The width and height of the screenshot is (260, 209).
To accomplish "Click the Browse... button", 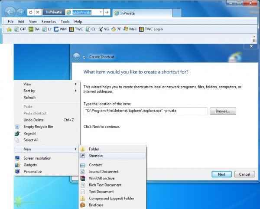I will tap(223, 111).
